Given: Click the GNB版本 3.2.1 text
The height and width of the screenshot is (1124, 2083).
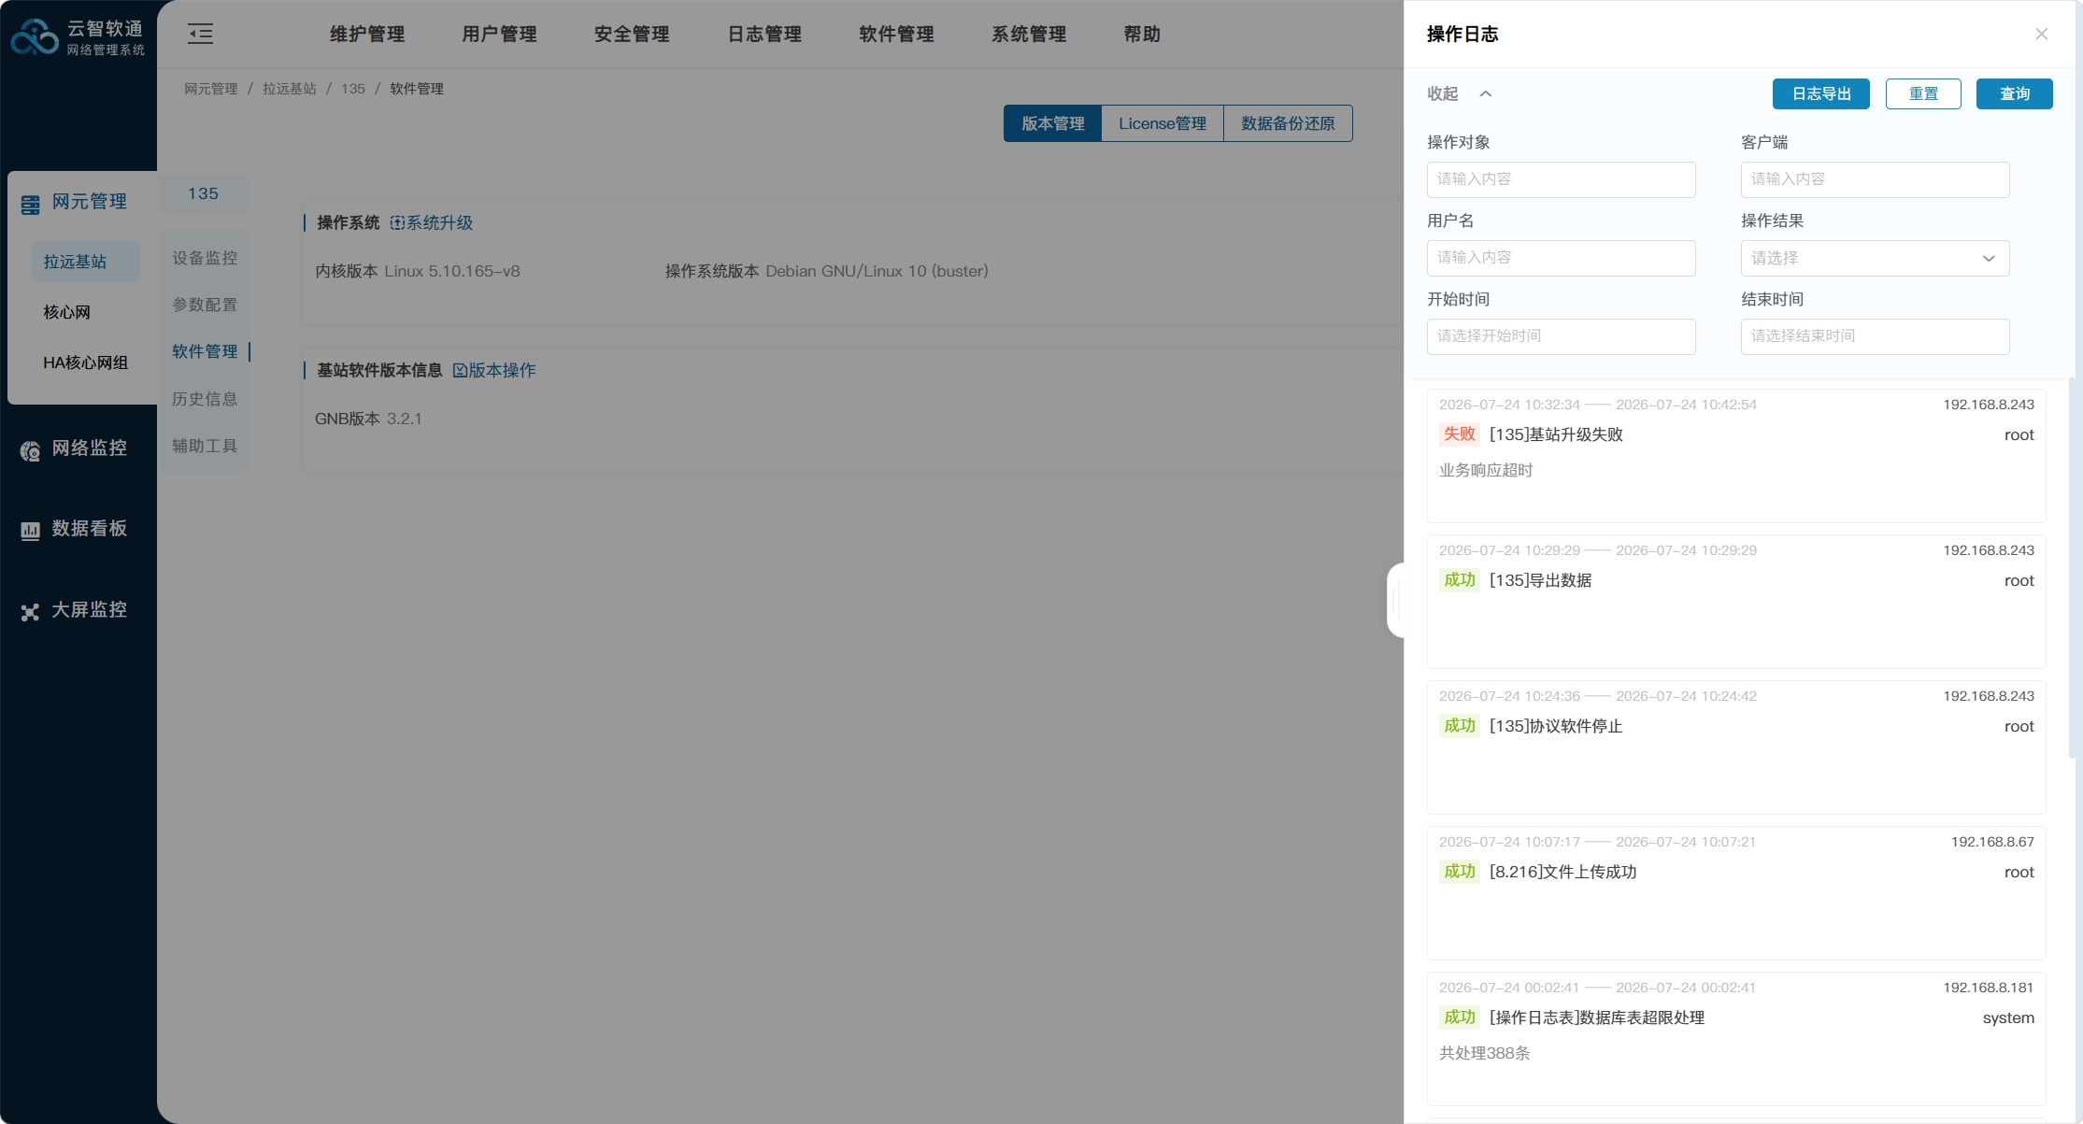Looking at the screenshot, I should click(x=368, y=419).
